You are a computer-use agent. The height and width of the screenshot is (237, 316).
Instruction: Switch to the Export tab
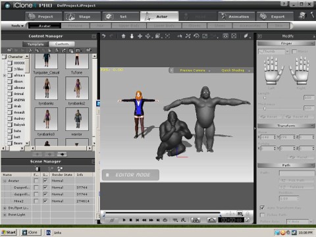[275, 16]
